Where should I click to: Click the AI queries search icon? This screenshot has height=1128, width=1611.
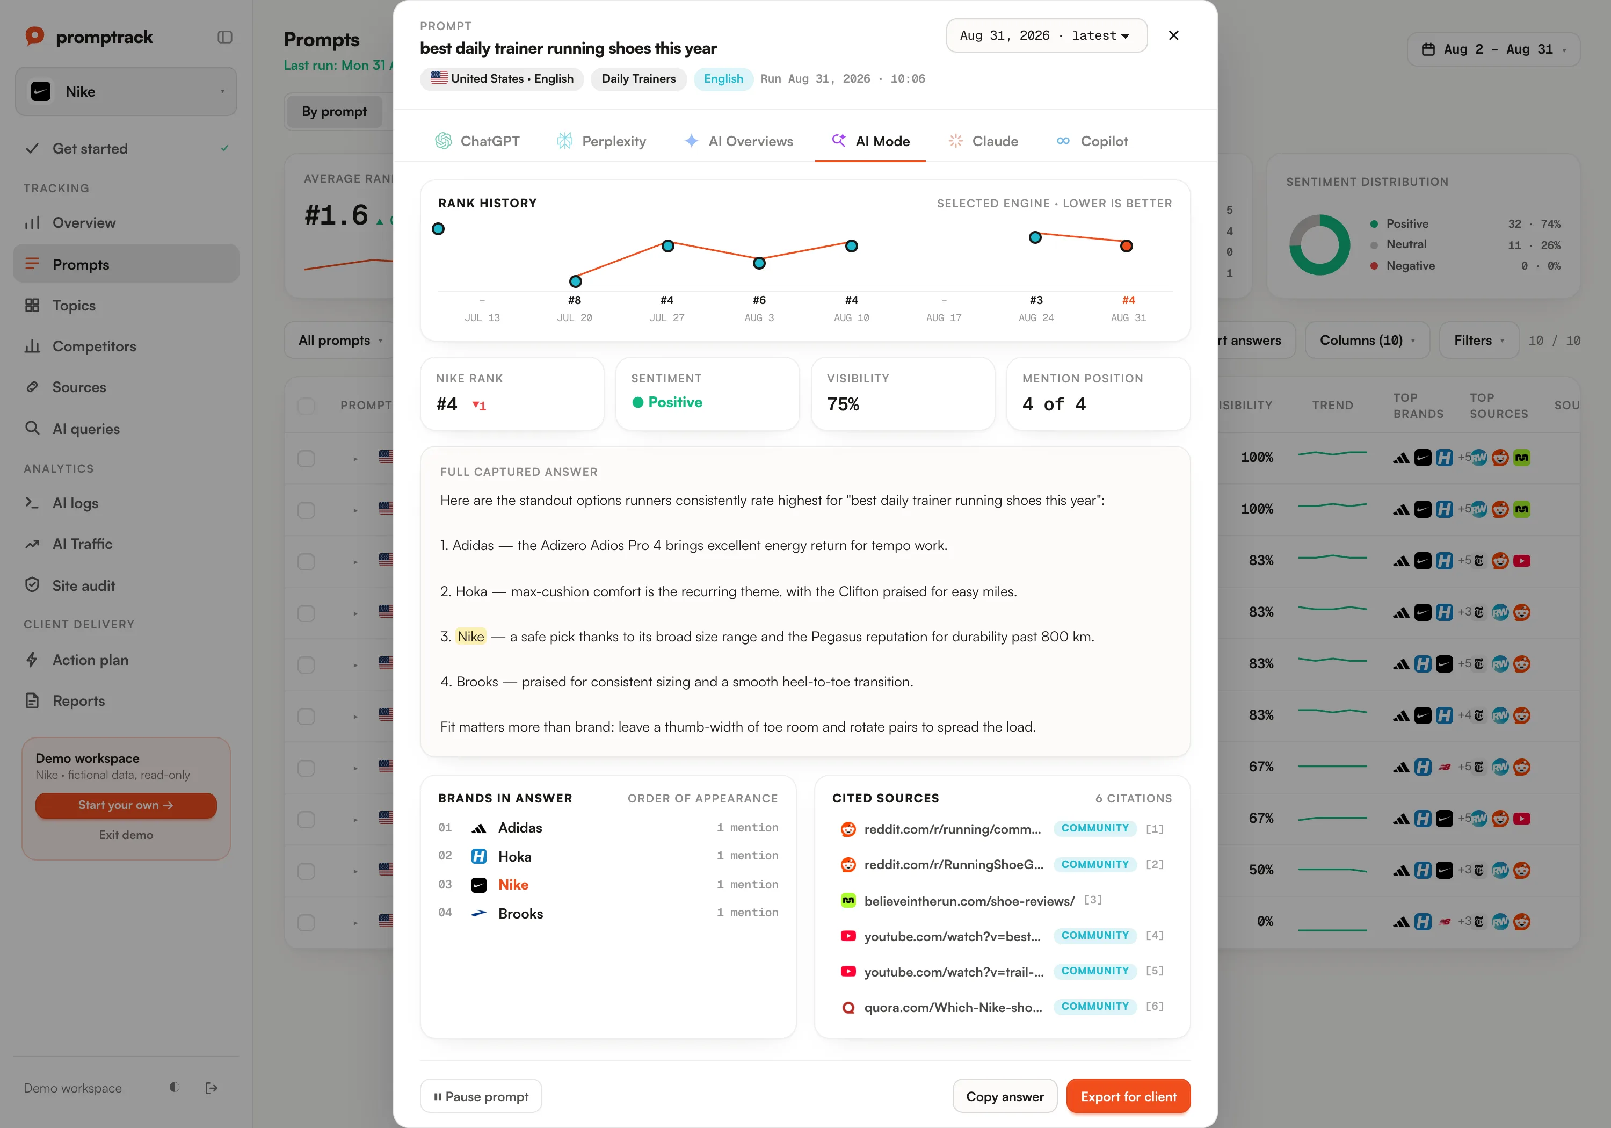32,428
